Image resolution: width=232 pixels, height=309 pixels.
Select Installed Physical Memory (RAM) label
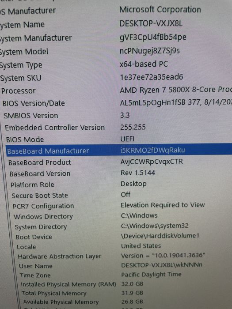tap(68, 284)
